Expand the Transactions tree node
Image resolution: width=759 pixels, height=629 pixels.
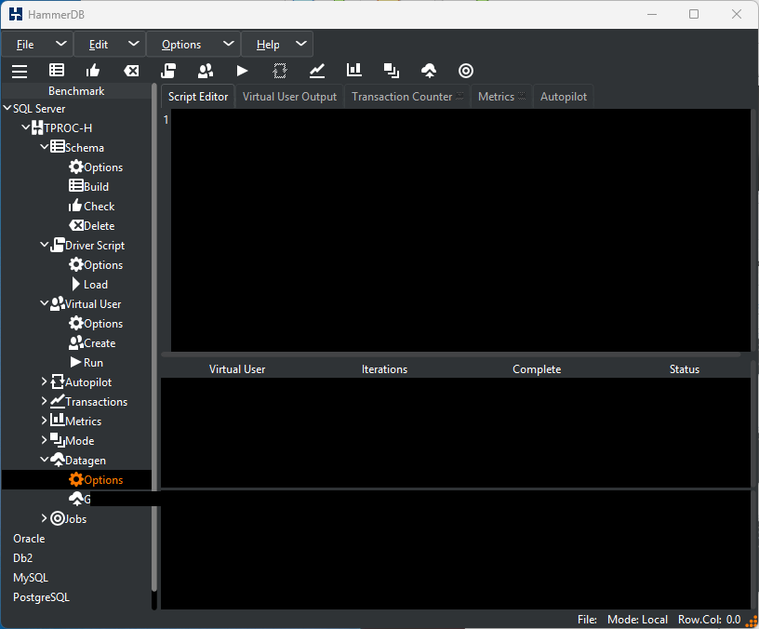pos(44,401)
